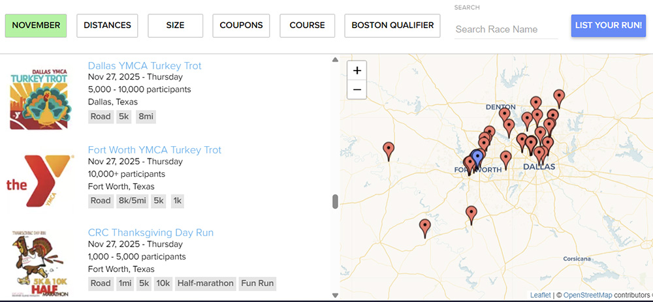
Task: Click the Fort Worth YMCA logo thumbnail
Action: pyautogui.click(x=40, y=181)
